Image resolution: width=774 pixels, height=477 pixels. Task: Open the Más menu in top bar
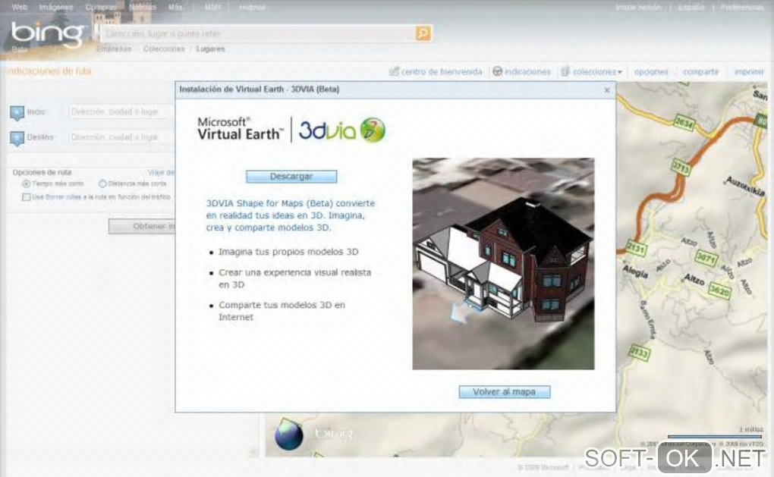175,7
